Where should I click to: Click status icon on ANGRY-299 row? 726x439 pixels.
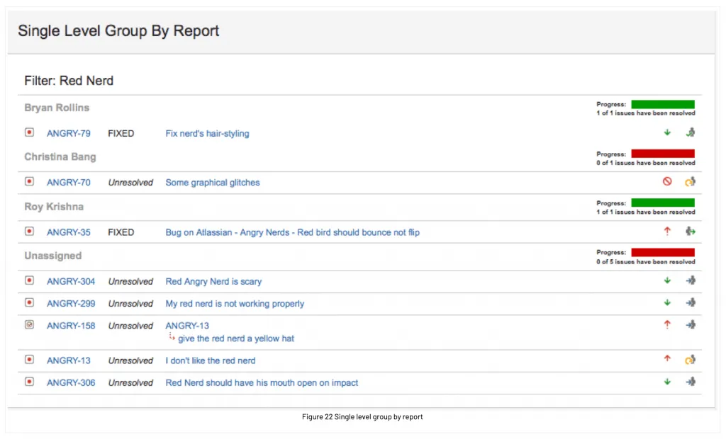691,302
